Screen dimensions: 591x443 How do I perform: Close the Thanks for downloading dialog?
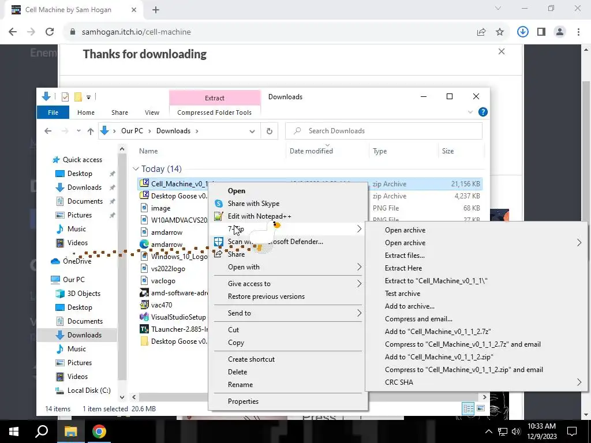(x=502, y=51)
